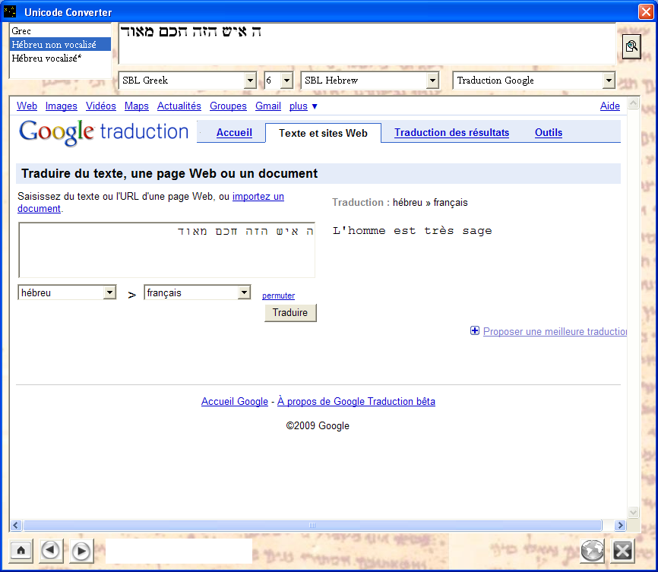658x572 pixels.
Task: Open the Traduction des résultats tab
Action: click(451, 133)
